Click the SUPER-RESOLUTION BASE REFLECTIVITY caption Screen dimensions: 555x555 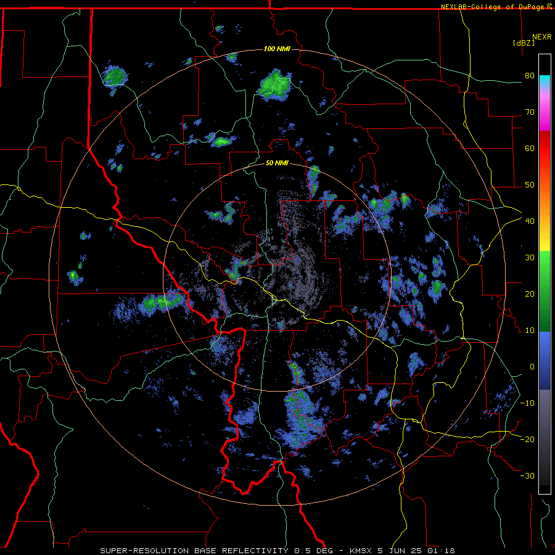[194, 551]
